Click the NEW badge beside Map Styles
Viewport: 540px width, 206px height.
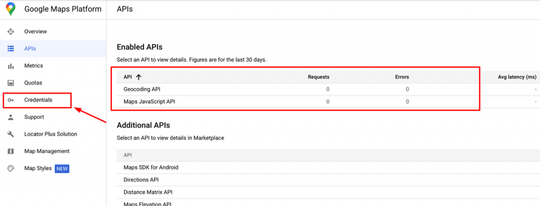coord(62,169)
